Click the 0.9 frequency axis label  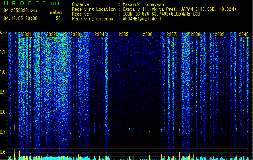(3, 92)
